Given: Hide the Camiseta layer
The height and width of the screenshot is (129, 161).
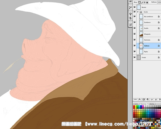Looking at the screenshot, I should (x=135, y=40).
